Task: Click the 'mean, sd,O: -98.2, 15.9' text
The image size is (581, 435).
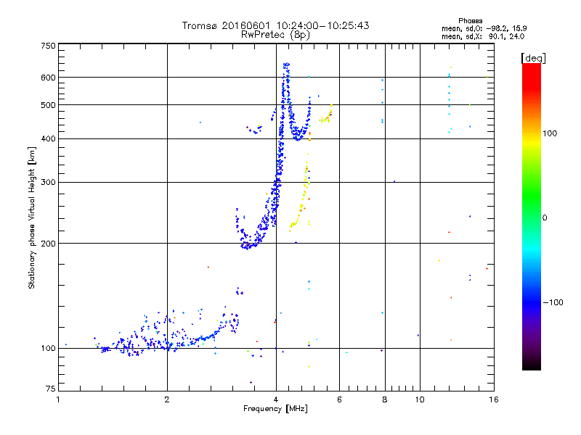Action: [484, 28]
